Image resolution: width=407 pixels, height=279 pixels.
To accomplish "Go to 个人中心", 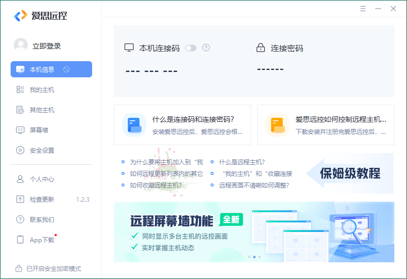I will tap(42, 179).
